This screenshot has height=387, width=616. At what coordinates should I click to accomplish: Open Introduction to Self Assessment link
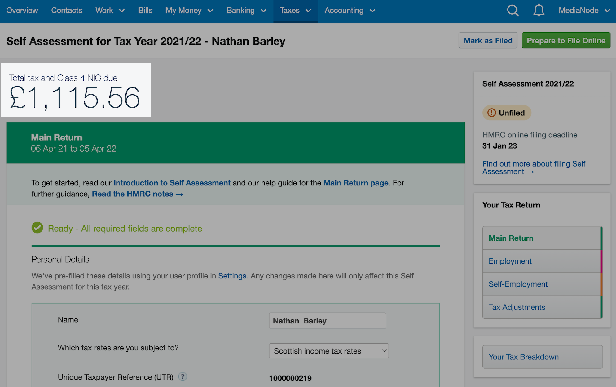pyautogui.click(x=172, y=183)
